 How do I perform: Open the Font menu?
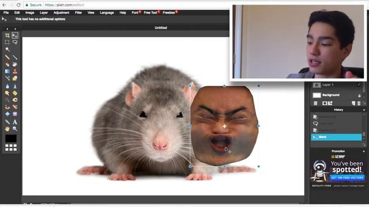(135, 13)
